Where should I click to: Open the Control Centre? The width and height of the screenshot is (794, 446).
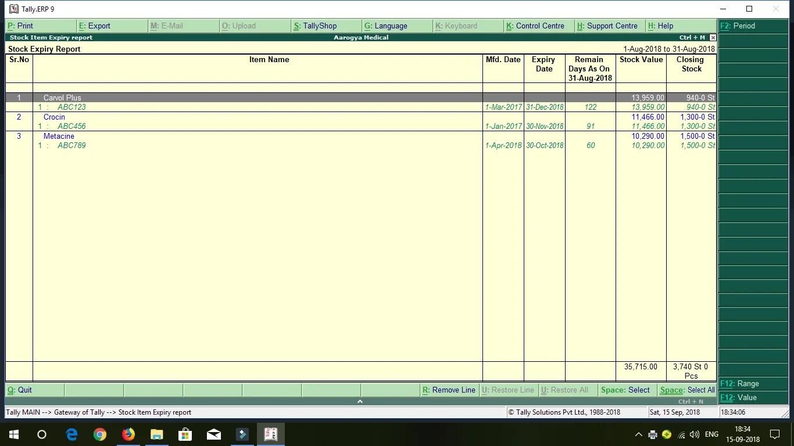click(x=535, y=26)
